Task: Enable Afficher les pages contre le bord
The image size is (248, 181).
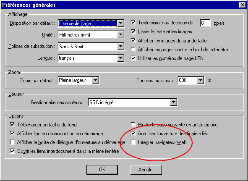Action: (x=133, y=50)
